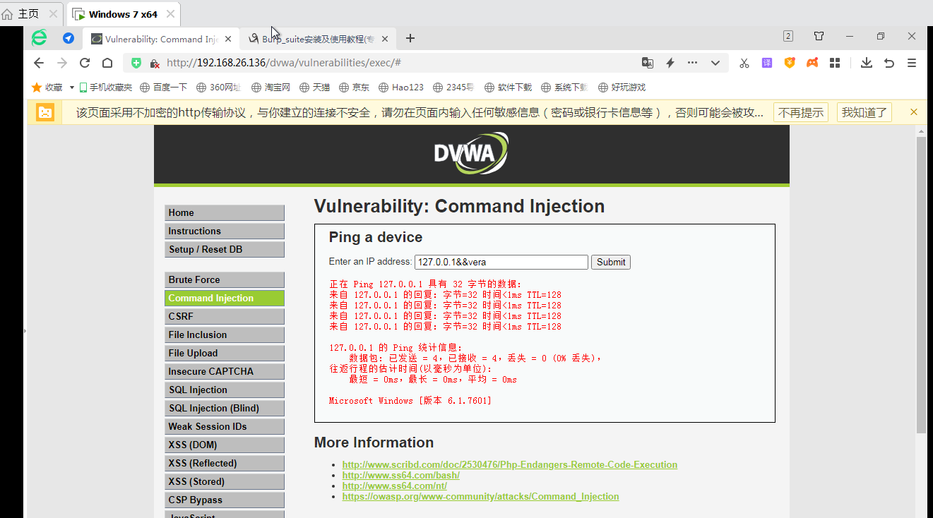Click the insecure connection lock icon

(155, 63)
